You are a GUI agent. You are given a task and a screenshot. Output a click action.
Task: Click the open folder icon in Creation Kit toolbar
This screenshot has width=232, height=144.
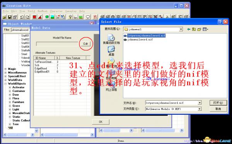(x=4, y=17)
